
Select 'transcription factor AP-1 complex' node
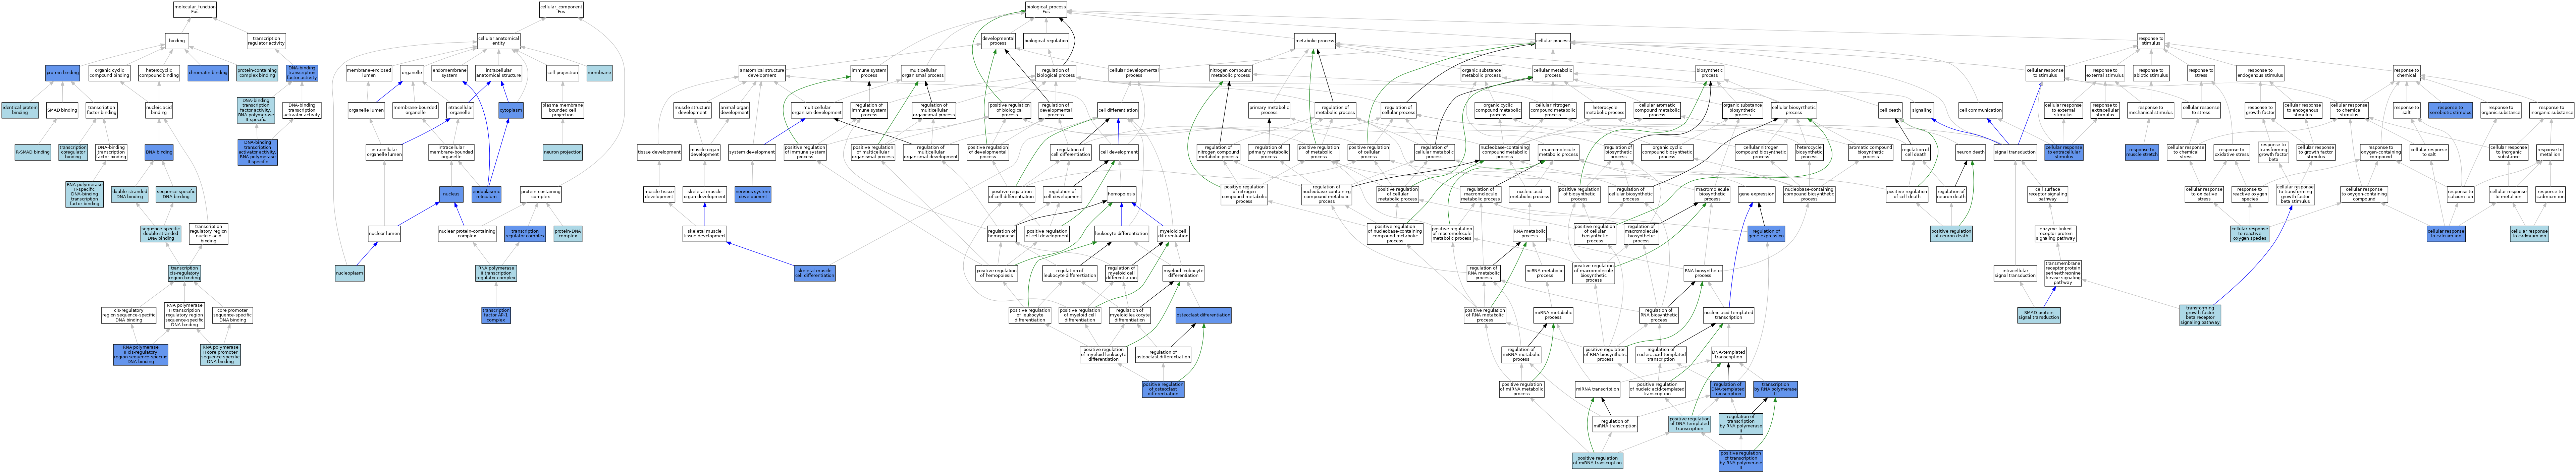coord(496,315)
